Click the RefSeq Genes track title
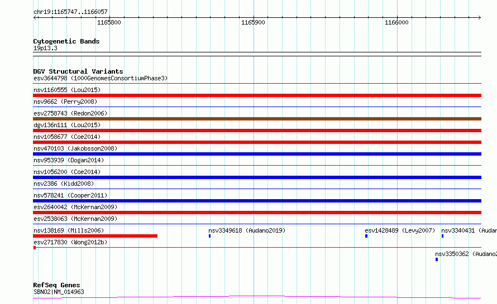The width and height of the screenshot is (497, 304). (x=56, y=286)
